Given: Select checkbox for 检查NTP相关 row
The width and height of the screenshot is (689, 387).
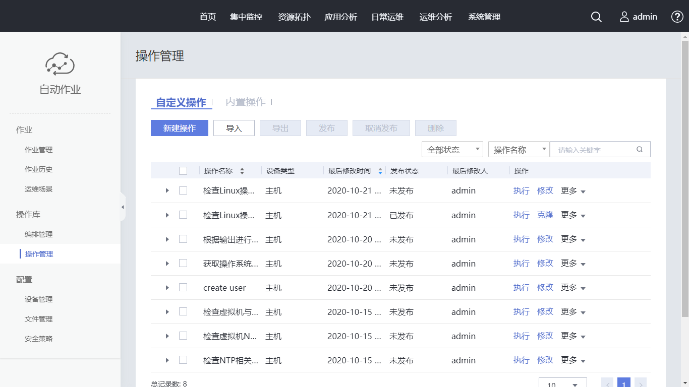Looking at the screenshot, I should 183,360.
